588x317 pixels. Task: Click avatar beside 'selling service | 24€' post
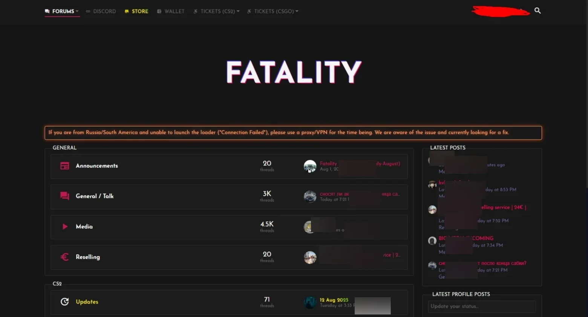[x=432, y=210]
